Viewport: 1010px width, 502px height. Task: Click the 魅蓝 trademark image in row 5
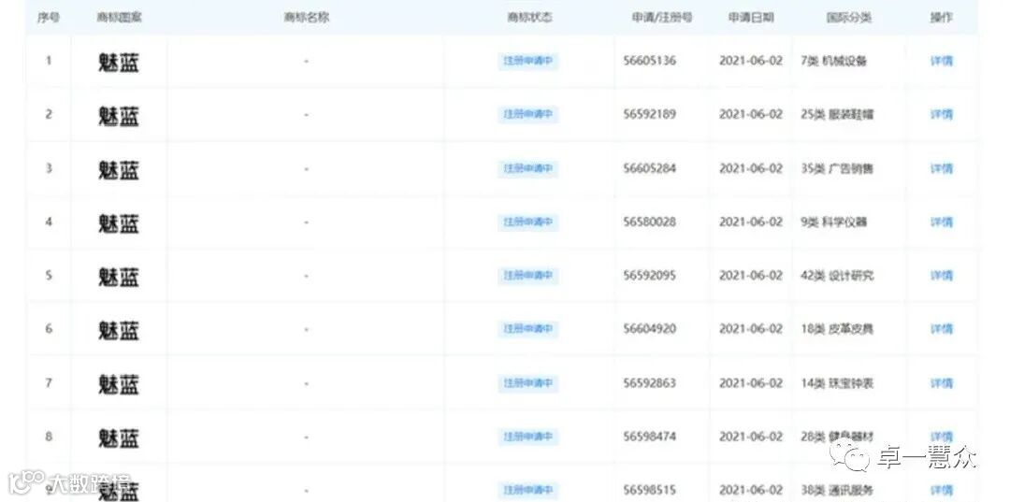click(119, 277)
